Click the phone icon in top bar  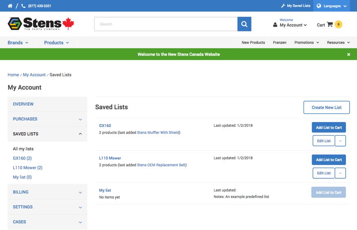(x=24, y=6)
